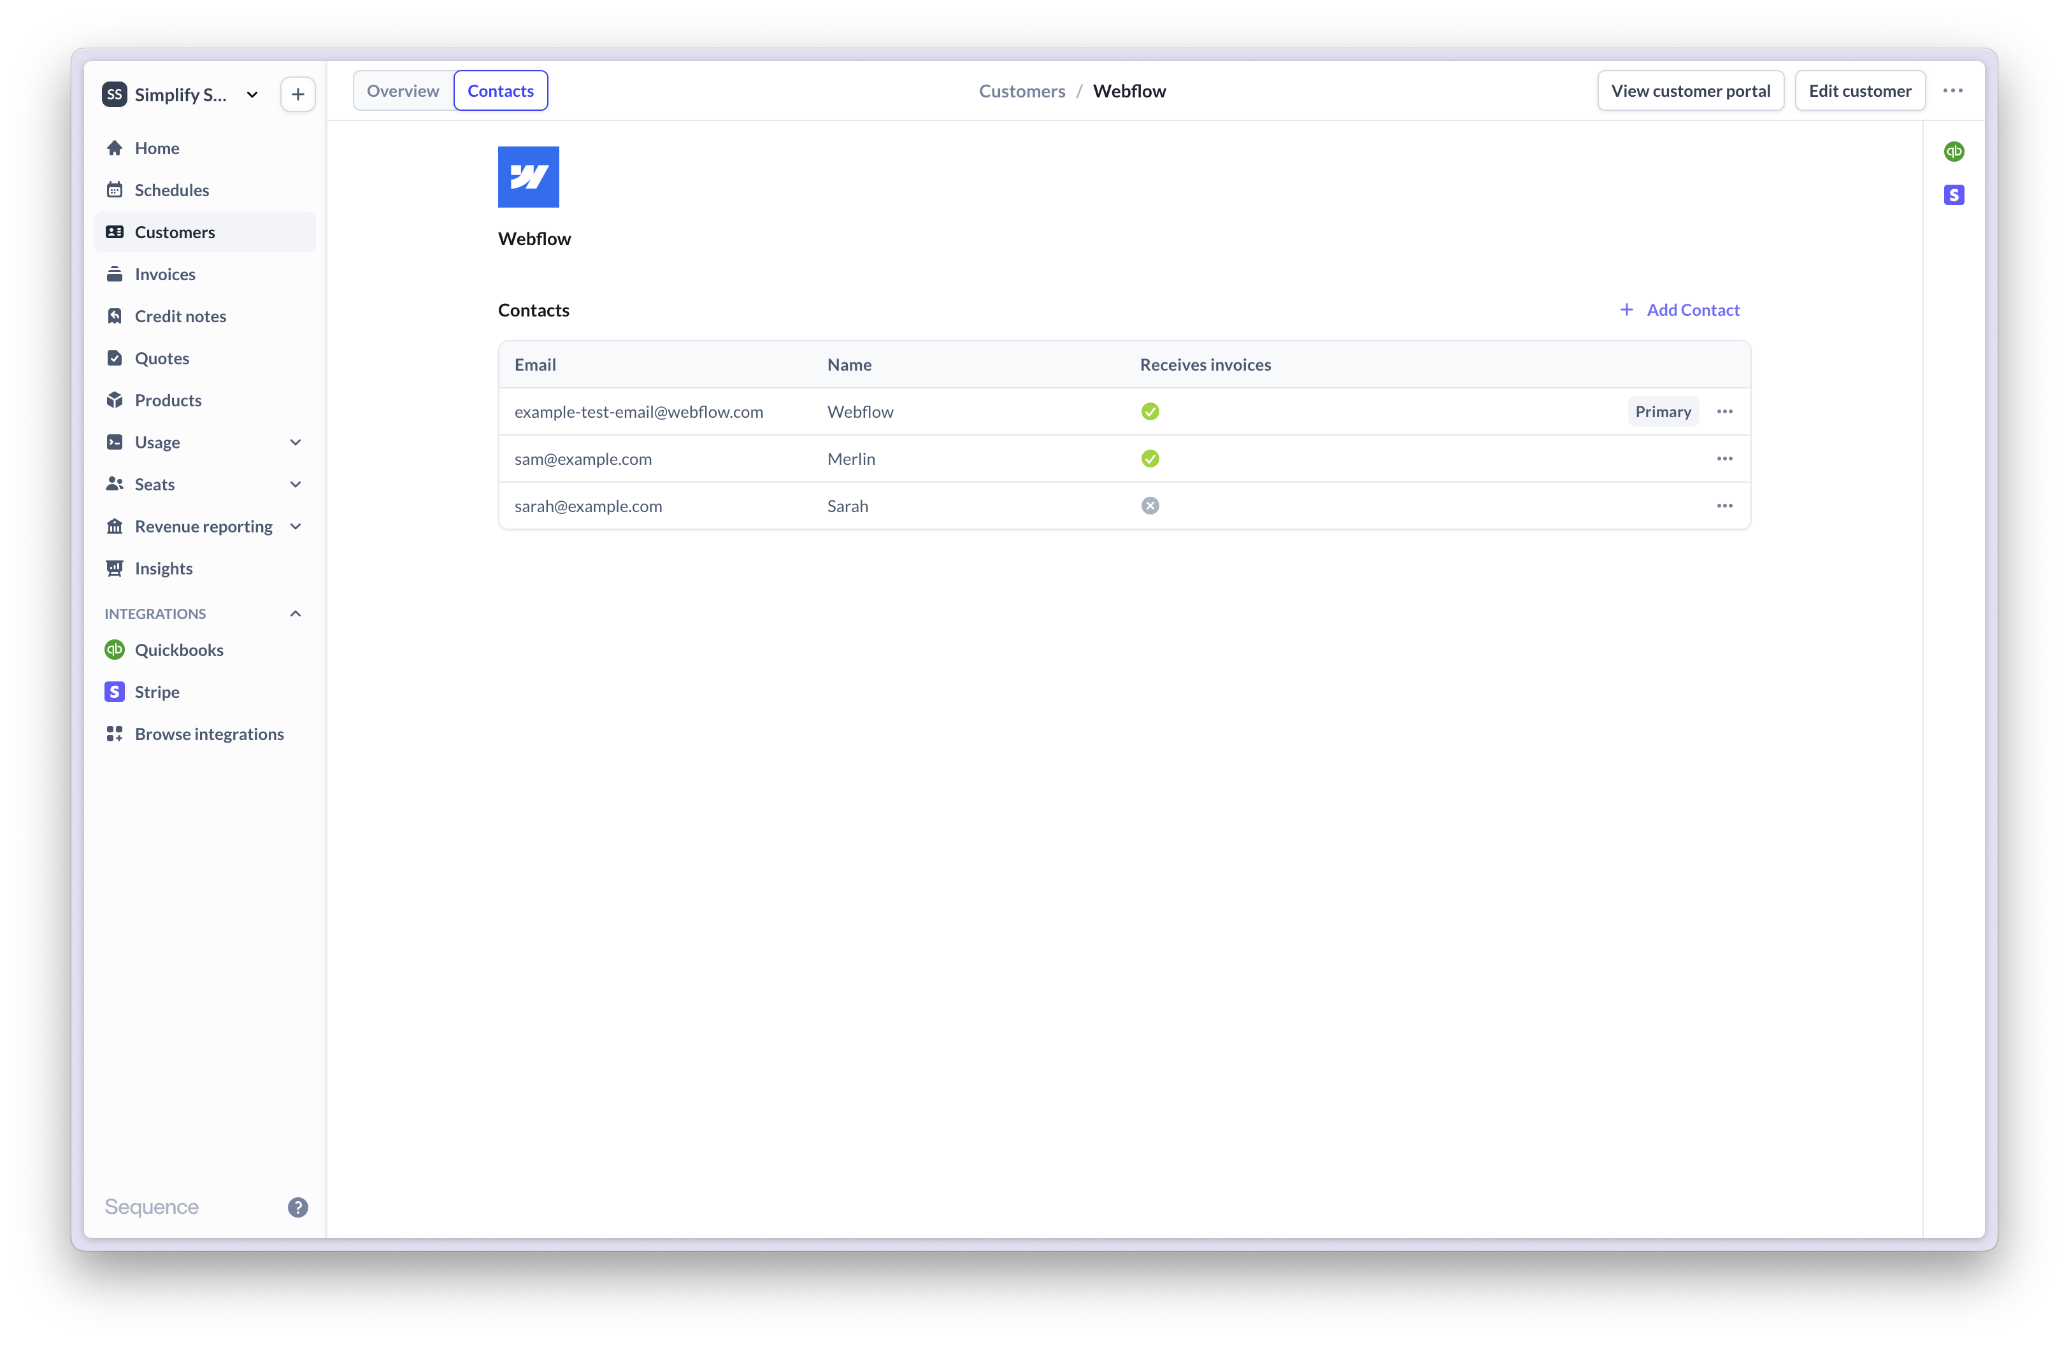Expand the Revenue reporting chevron
2069x1345 pixels.
coord(296,527)
